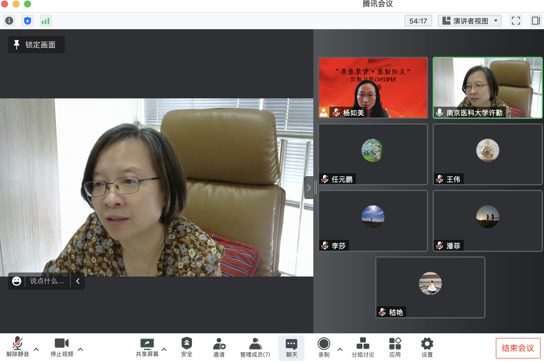Open the 应用 apps panel
Viewport: 544px width, 362px height.
(x=395, y=347)
